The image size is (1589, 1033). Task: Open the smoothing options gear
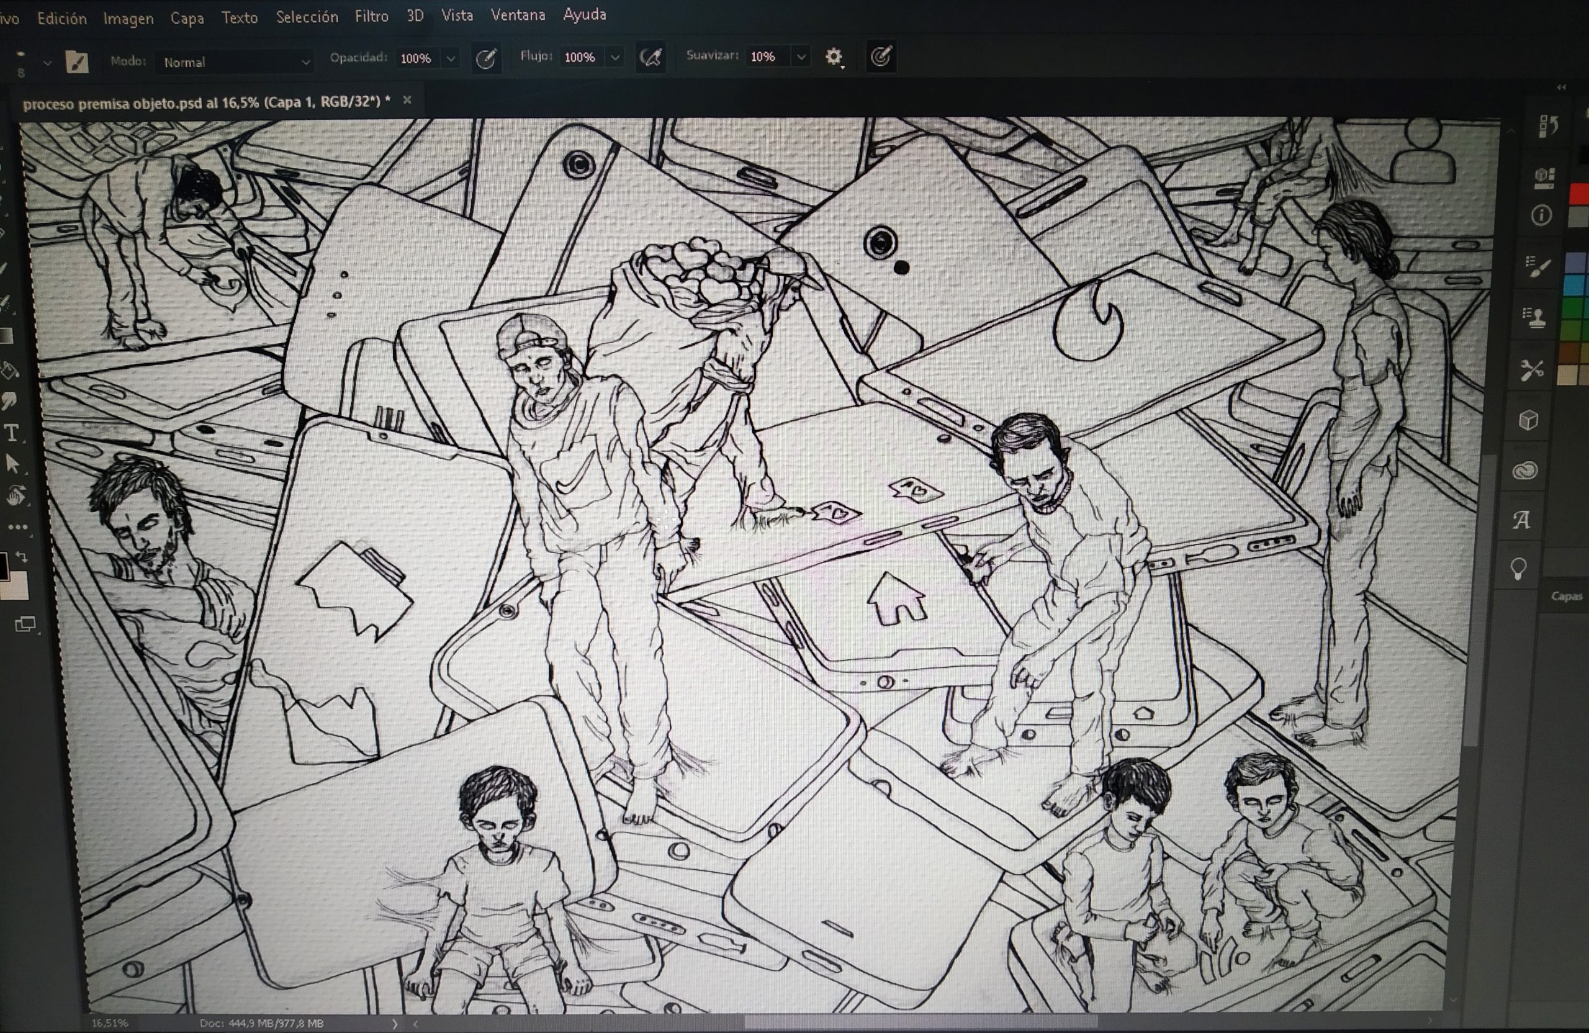tap(833, 56)
